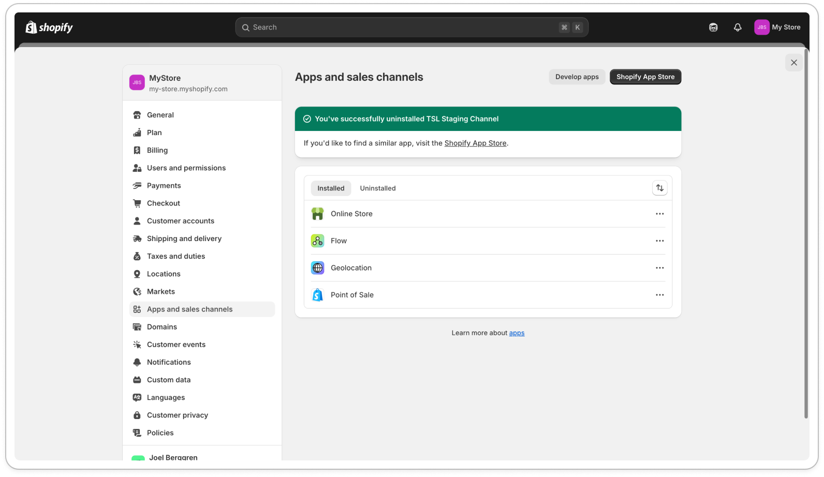Click the Payments card icon
Image resolution: width=824 pixels, height=477 pixels.
(137, 185)
